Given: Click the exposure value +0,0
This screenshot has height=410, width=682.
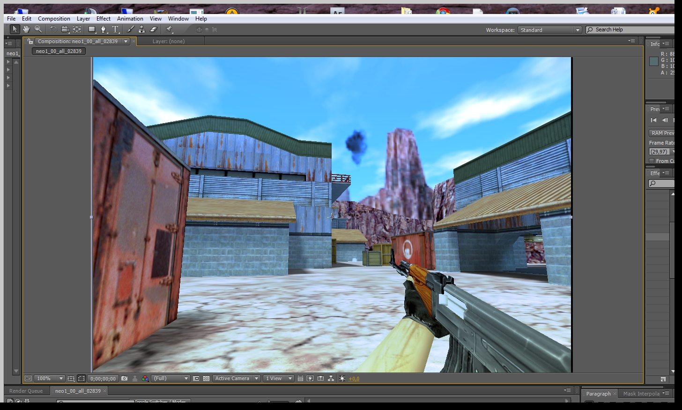Looking at the screenshot, I should pos(354,379).
